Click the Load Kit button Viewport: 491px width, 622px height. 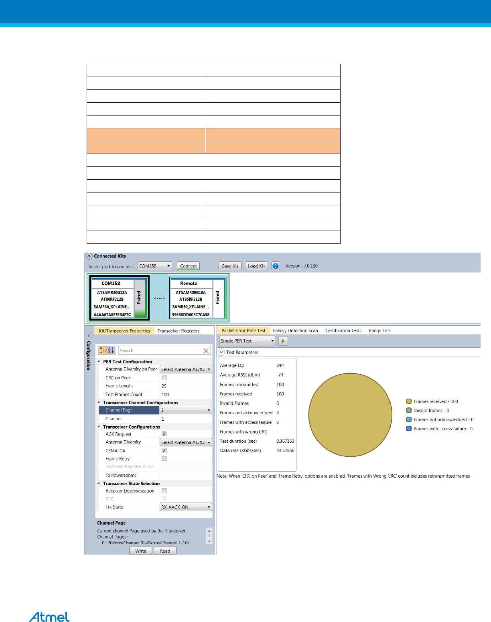tap(256, 266)
